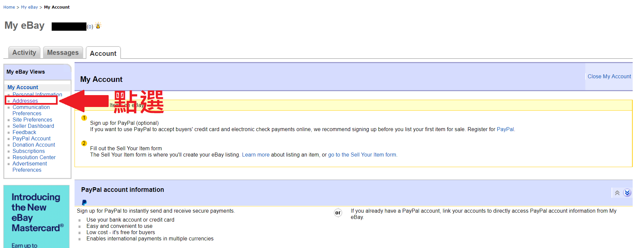This screenshot has width=636, height=248.
Task: Click the Home breadcrumb link
Action: (x=9, y=7)
